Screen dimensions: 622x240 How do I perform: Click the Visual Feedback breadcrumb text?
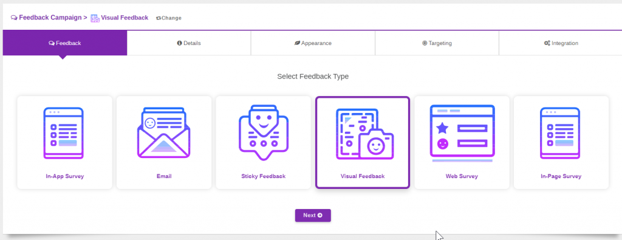click(x=125, y=18)
